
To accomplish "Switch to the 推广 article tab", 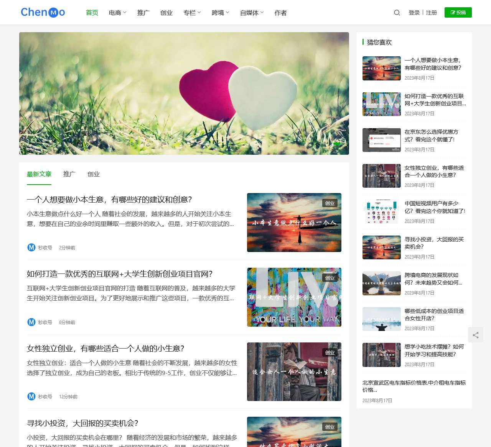I will 69,174.
